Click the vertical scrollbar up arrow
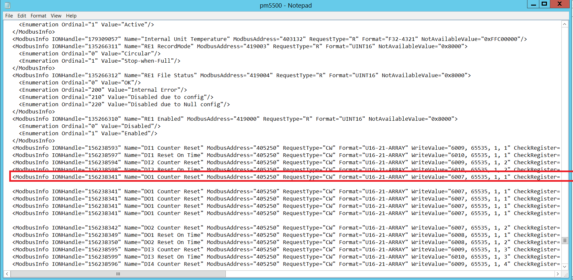The image size is (573, 280). 565,24
